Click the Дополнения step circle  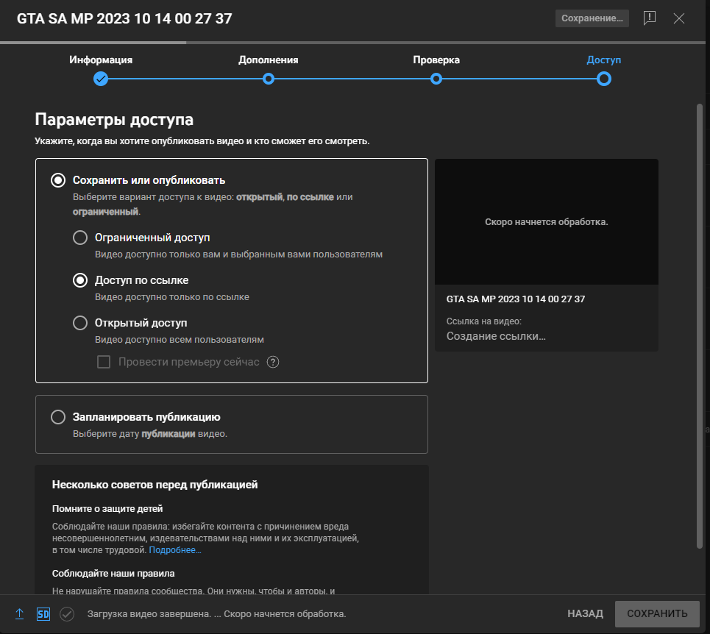pos(269,79)
